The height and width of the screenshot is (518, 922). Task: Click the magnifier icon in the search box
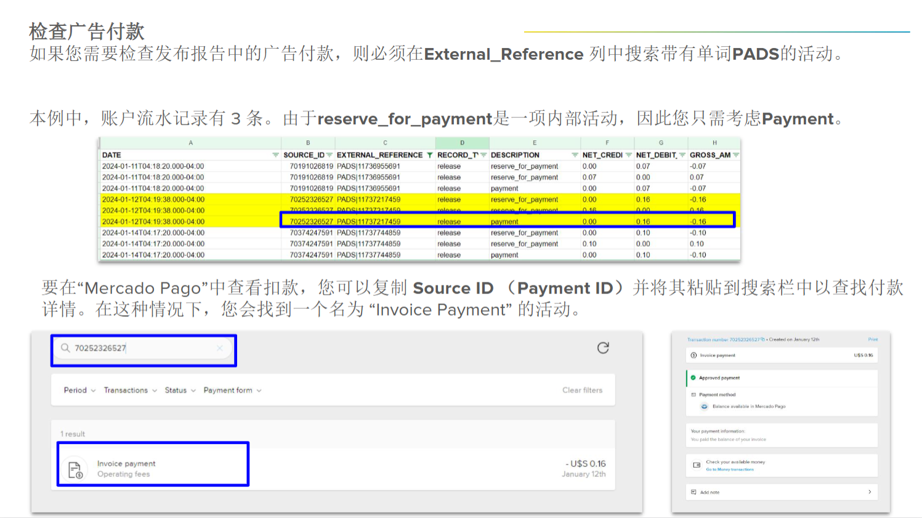click(x=65, y=348)
